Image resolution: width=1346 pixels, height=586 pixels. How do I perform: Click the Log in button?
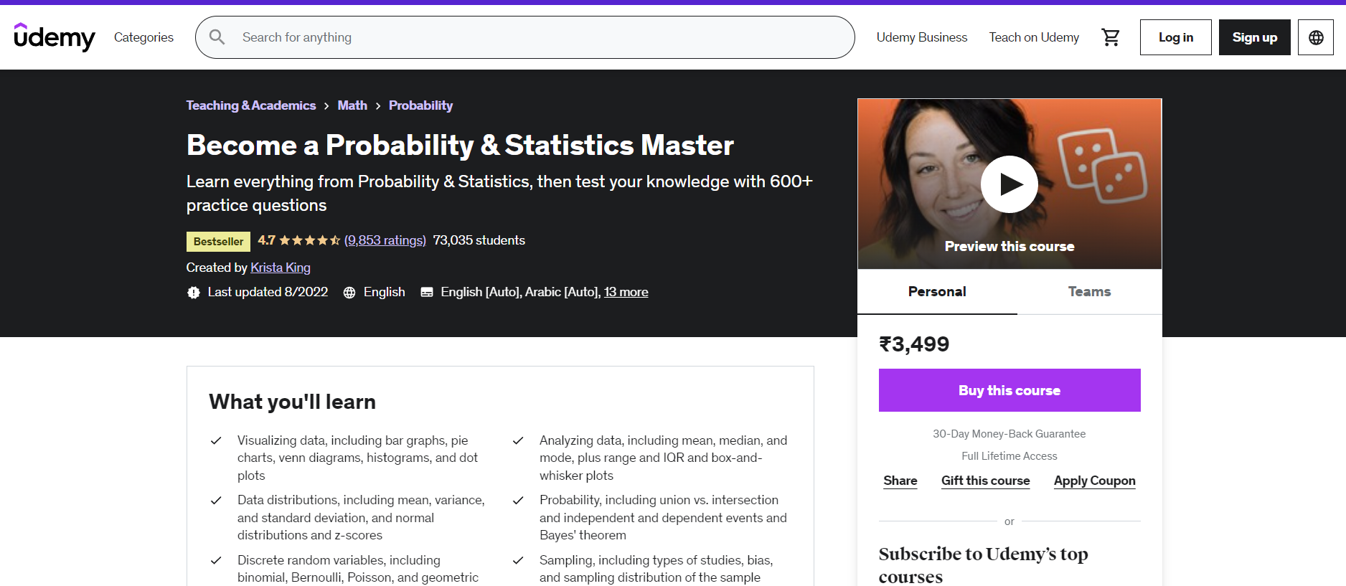coord(1175,37)
